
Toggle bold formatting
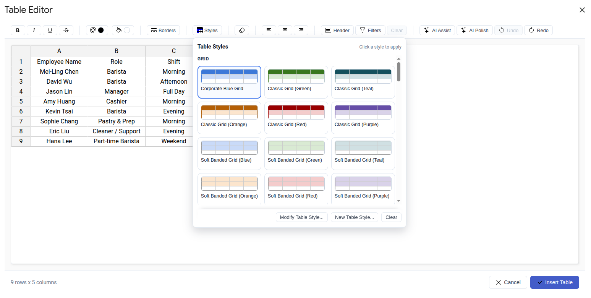pyautogui.click(x=18, y=30)
